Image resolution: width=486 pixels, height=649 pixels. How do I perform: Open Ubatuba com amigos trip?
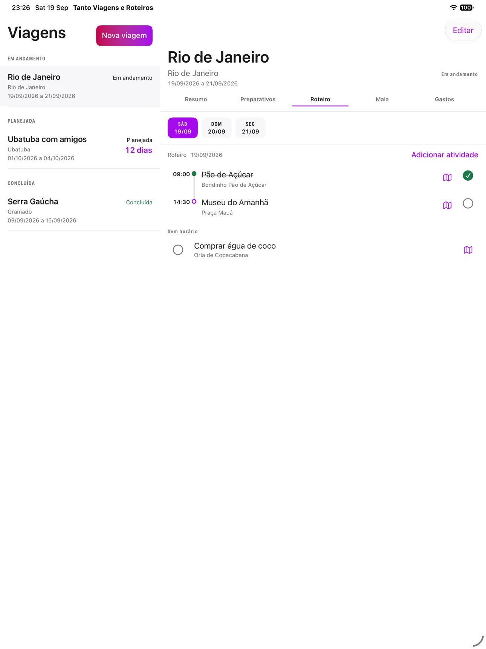pyautogui.click(x=80, y=148)
